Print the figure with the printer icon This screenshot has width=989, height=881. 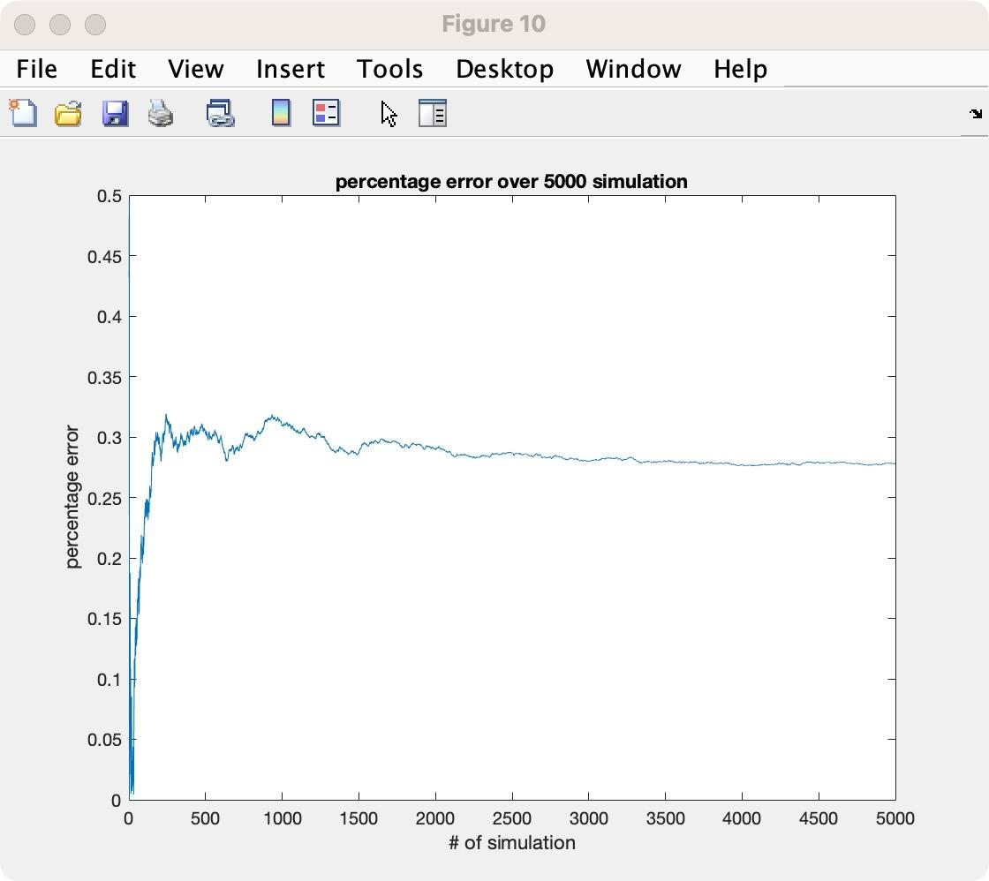[x=161, y=113]
